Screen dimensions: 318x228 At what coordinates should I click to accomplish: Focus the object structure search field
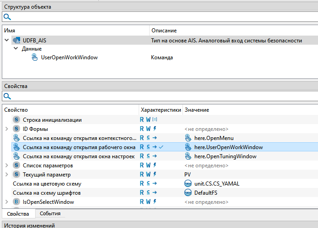[160, 17]
